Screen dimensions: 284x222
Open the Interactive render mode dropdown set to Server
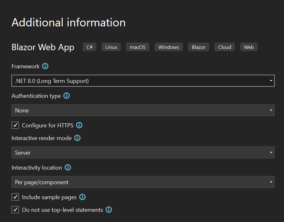[143, 152]
